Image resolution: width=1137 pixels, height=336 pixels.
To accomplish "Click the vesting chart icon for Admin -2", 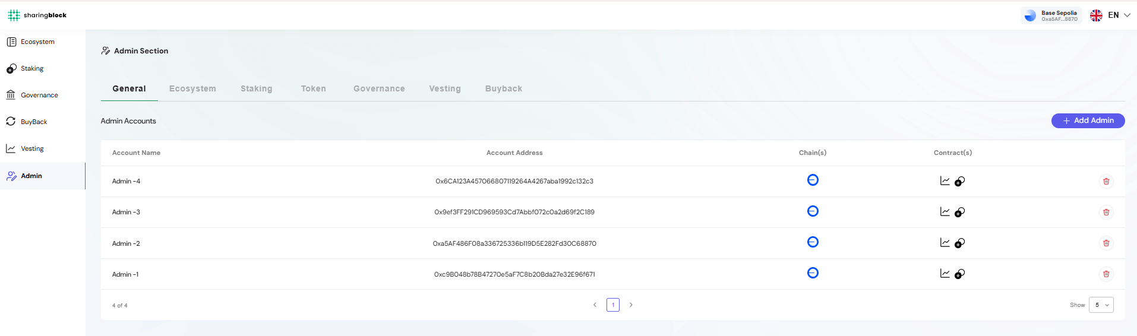I will point(945,242).
